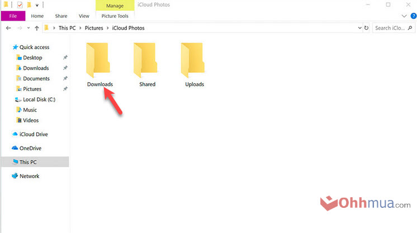Click New folder quick access toolbar icon

pos(29,5)
